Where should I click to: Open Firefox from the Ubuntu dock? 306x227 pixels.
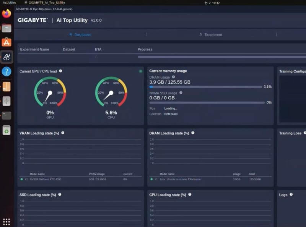(x=7, y=14)
